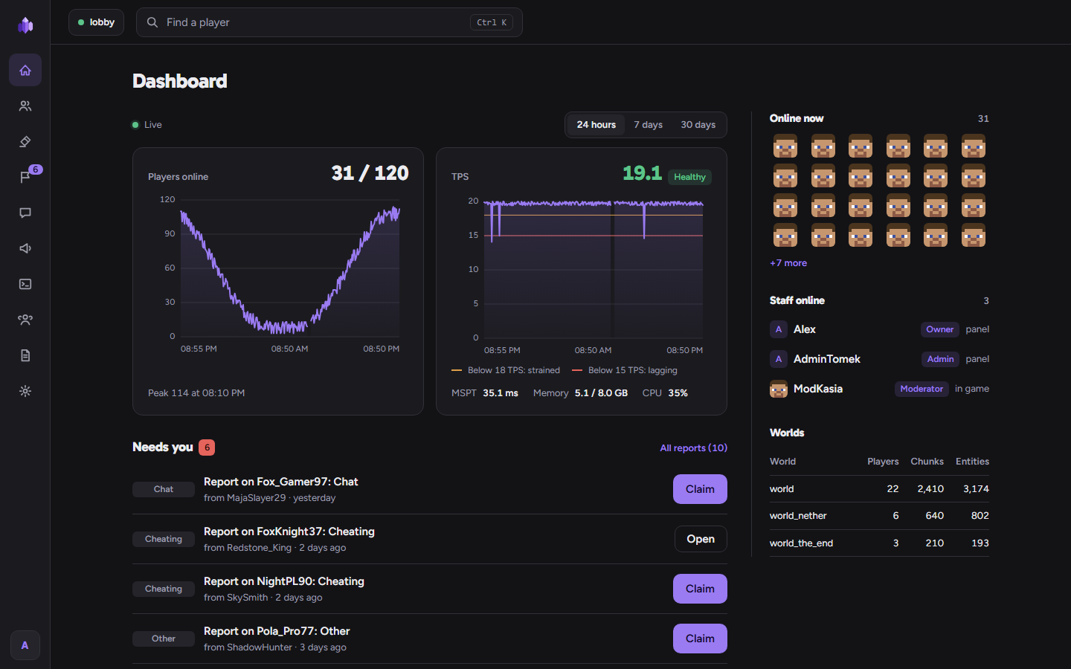
Task: Select staff member name AdminTomek
Action: (x=827, y=359)
